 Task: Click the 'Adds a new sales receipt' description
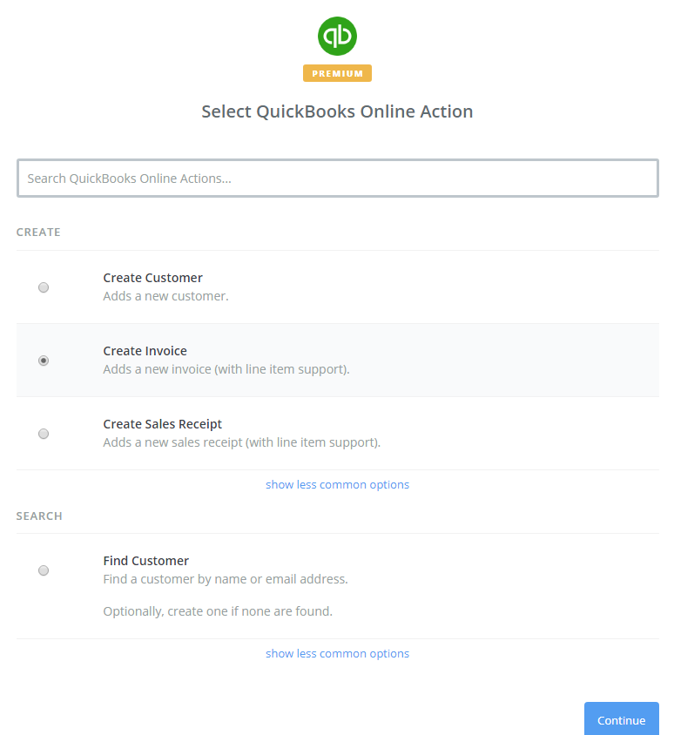(x=241, y=442)
